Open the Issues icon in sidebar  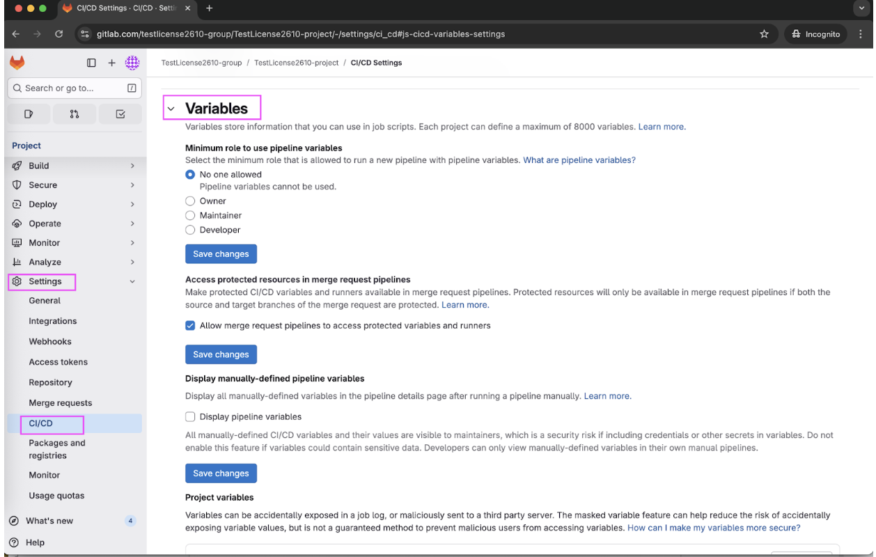click(29, 113)
